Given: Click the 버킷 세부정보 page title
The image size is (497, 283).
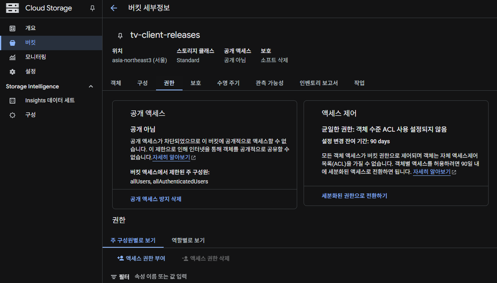Looking at the screenshot, I should 149,8.
